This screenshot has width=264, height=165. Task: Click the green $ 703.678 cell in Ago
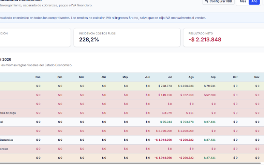187,122
